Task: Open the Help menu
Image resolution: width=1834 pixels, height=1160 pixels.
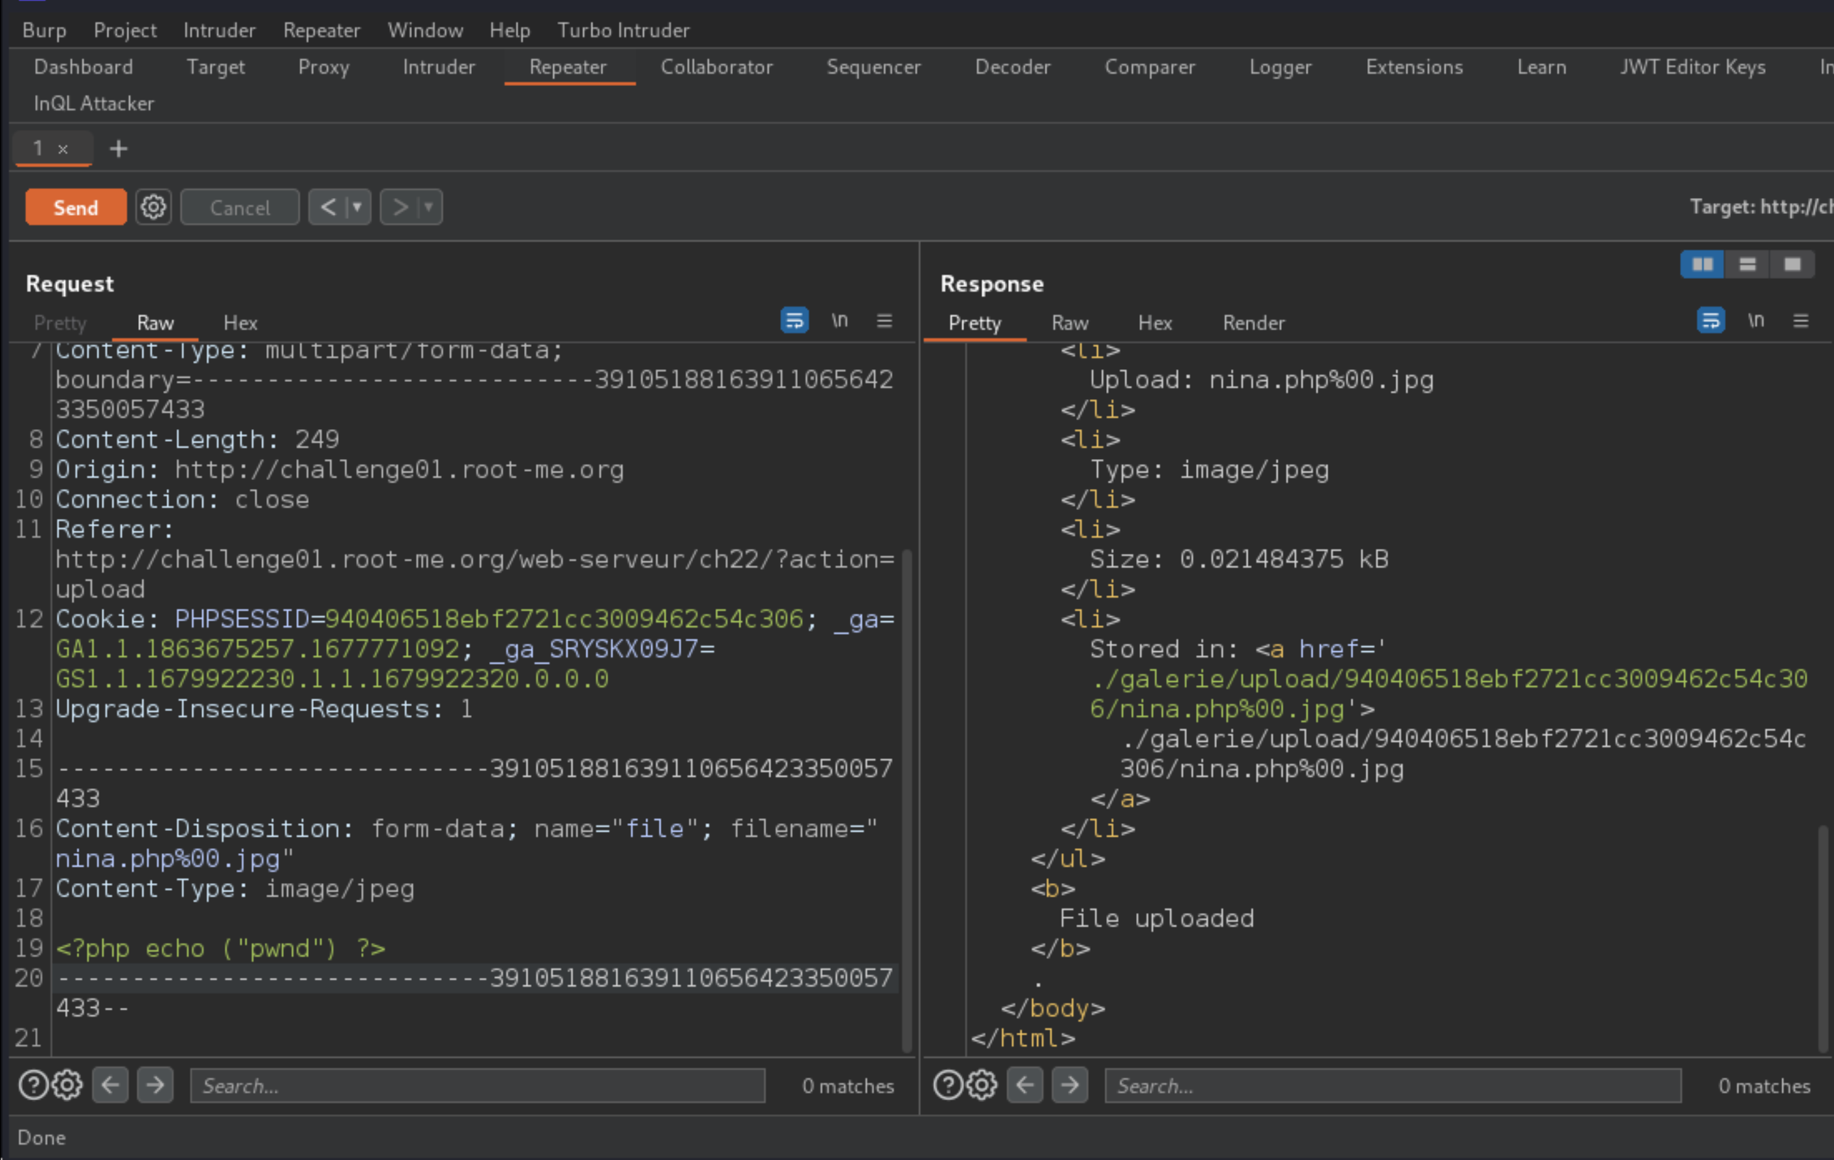Action: 509,31
